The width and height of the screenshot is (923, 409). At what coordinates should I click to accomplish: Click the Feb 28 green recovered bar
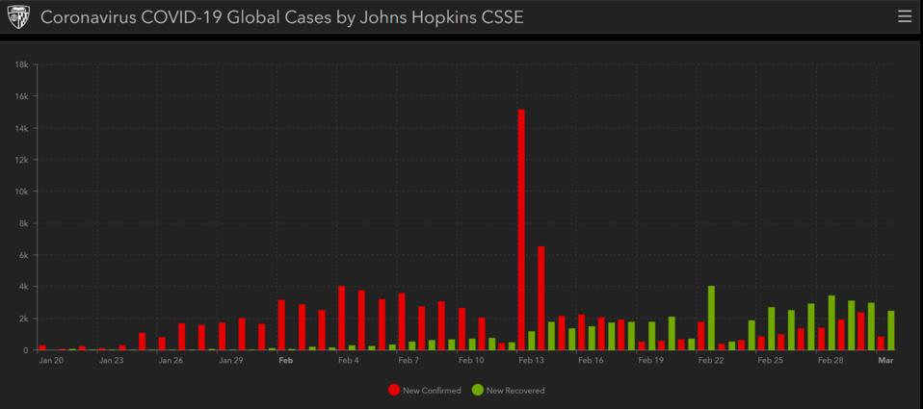[x=831, y=322]
